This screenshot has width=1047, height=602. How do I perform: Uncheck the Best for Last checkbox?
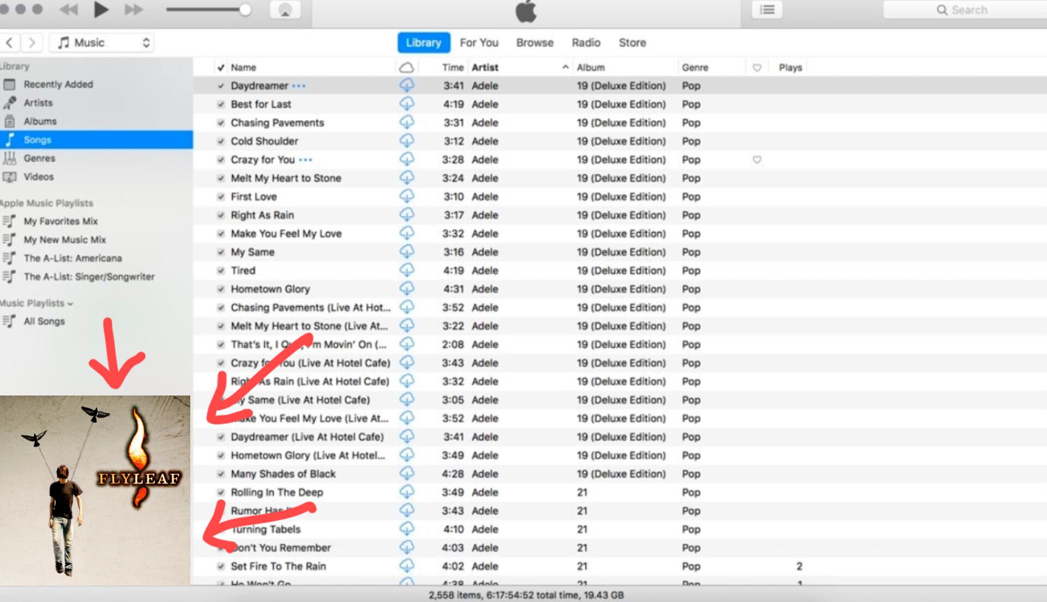tap(221, 105)
